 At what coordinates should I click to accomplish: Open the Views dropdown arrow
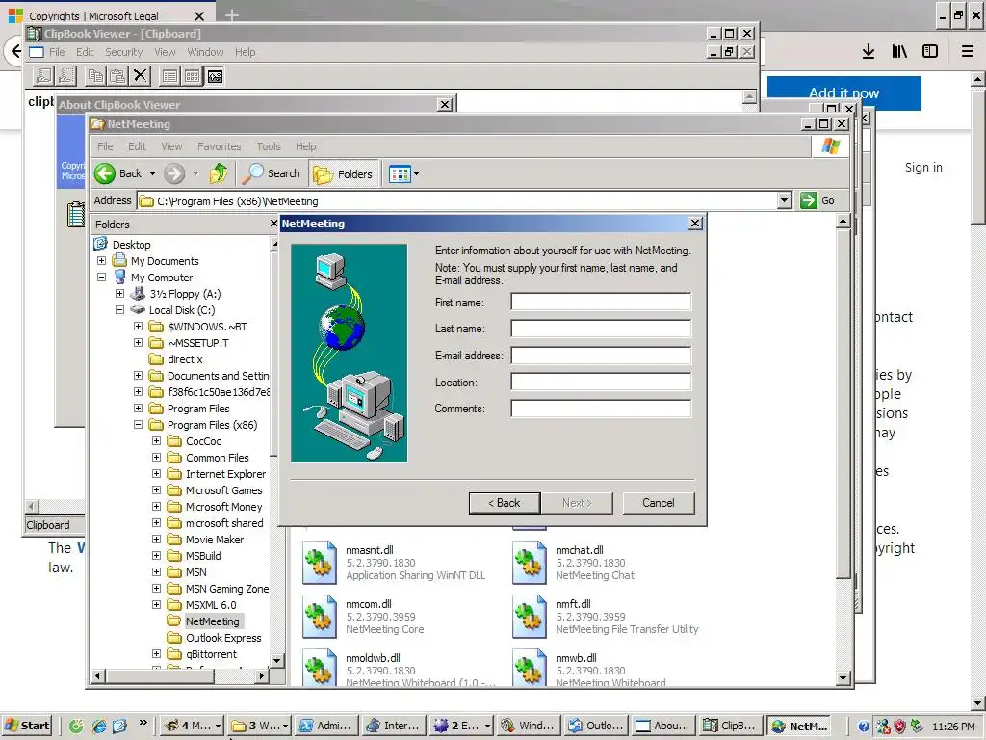coord(416,174)
